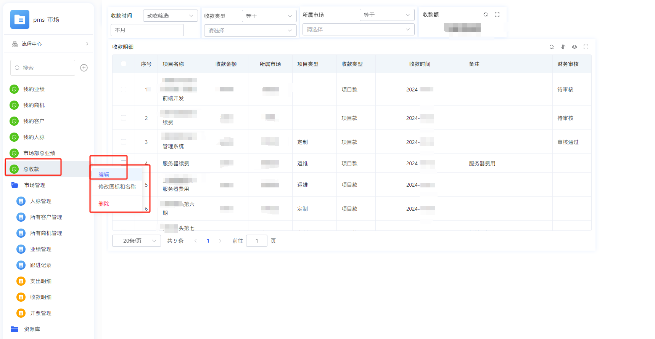The height and width of the screenshot is (339, 655).
Task: Expand 收款明细 table to fullscreen
Action: pyautogui.click(x=586, y=47)
